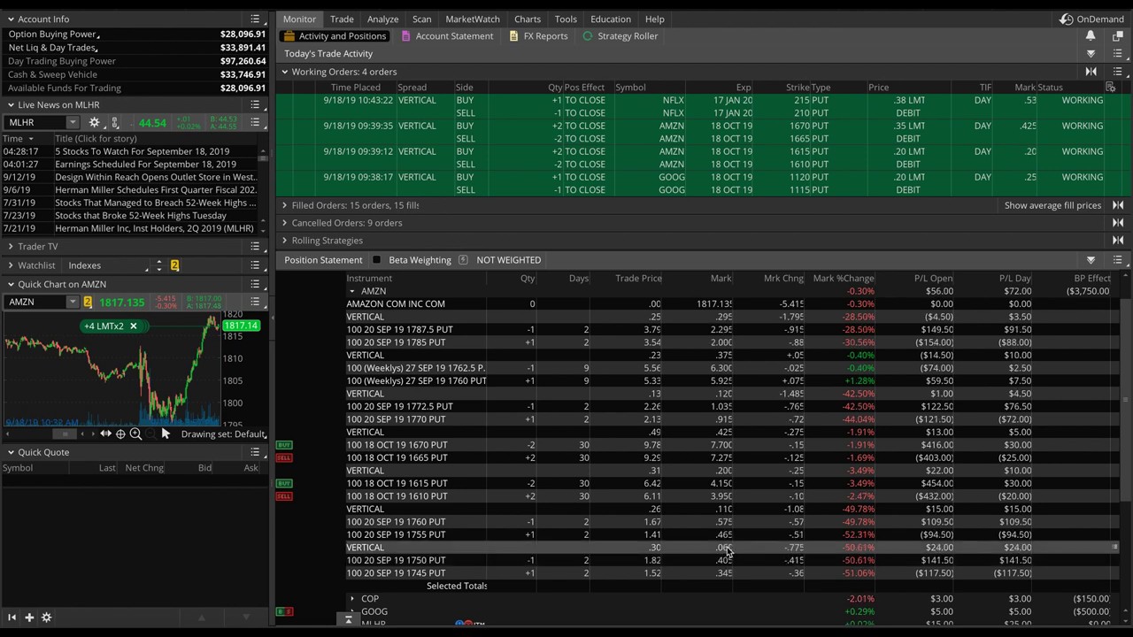Screen dimensions: 1133x637
Task: Collapse the Working Orders section
Action: coord(285,72)
